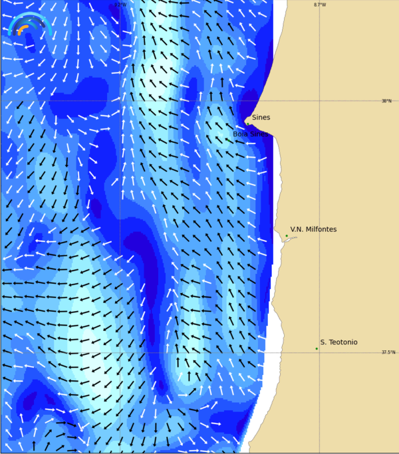Click the rainbow arc logo in the corner
This screenshot has height=454, width=399.
[29, 24]
